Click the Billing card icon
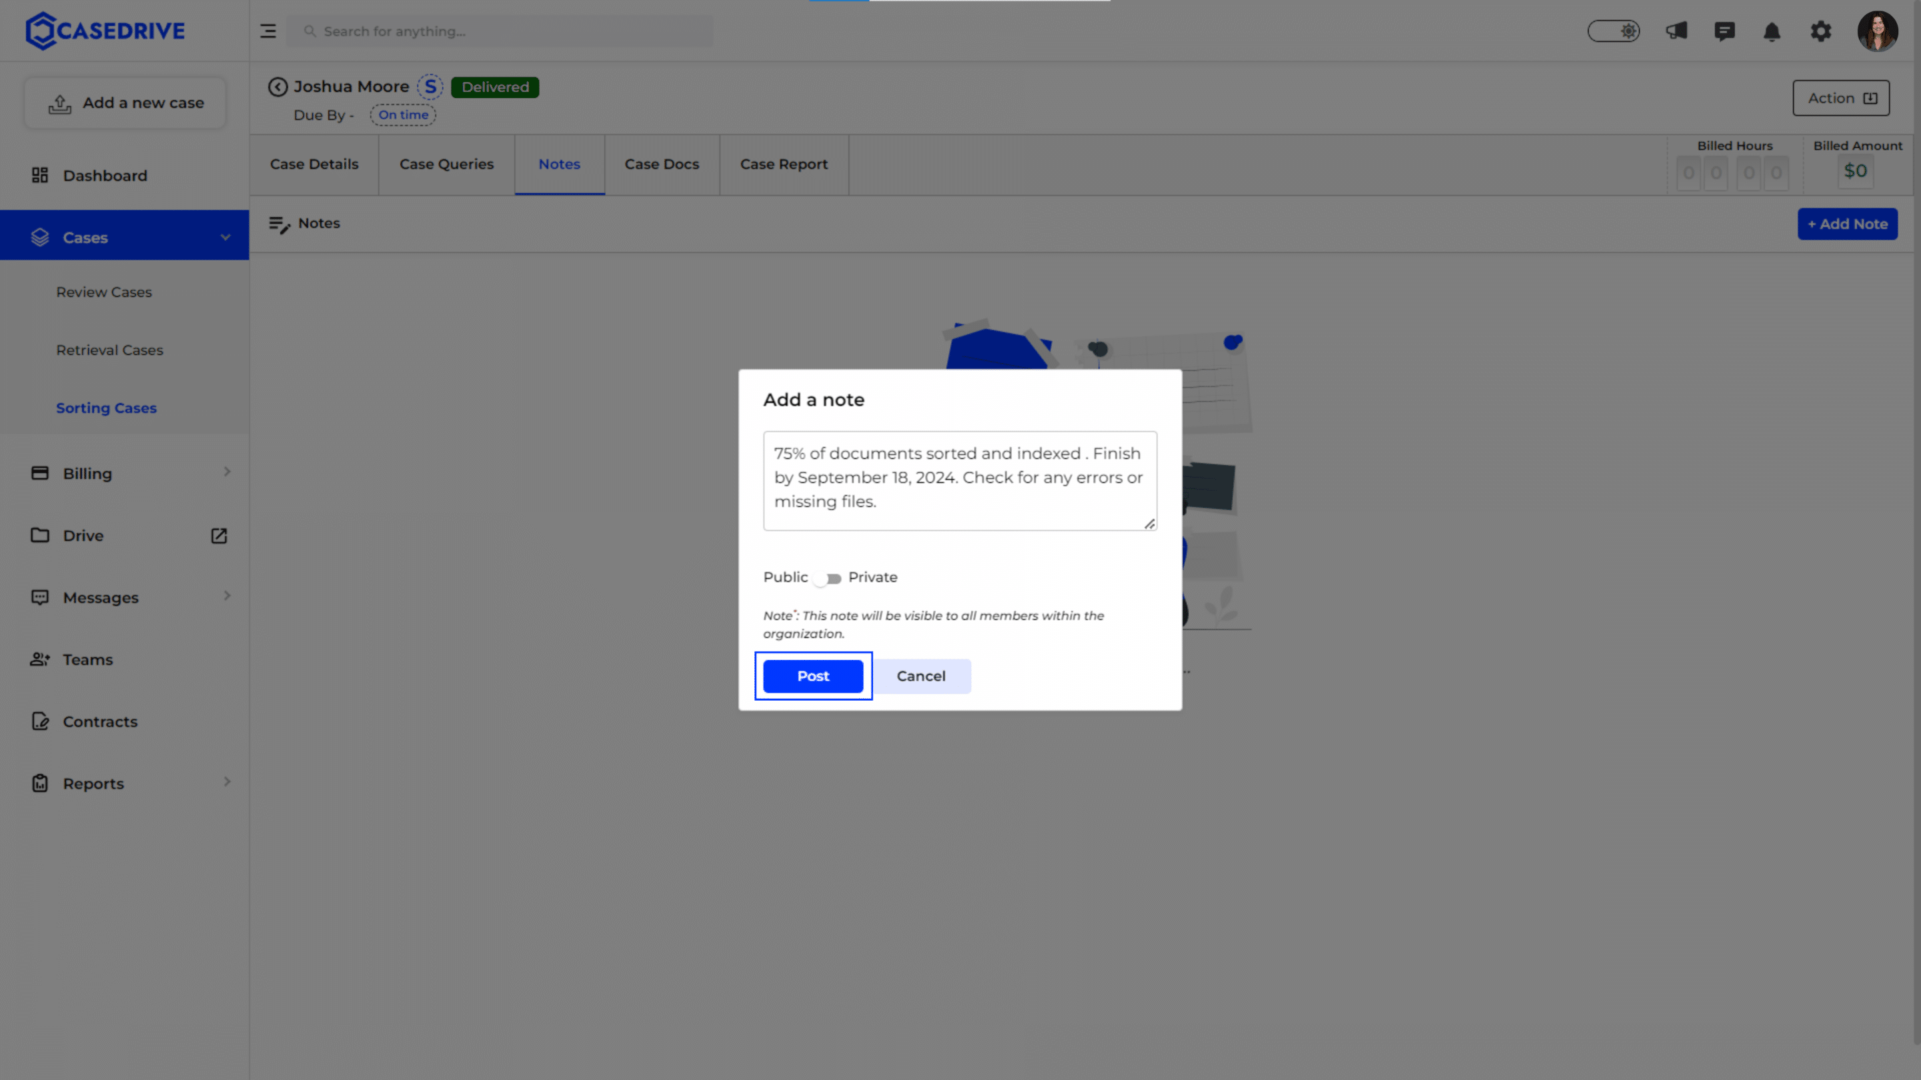Image resolution: width=1921 pixels, height=1080 pixels. (39, 473)
